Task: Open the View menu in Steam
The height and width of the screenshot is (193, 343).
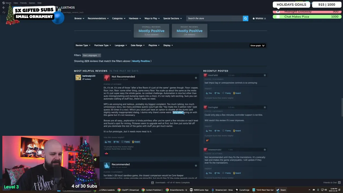Action: (x=16, y=3)
